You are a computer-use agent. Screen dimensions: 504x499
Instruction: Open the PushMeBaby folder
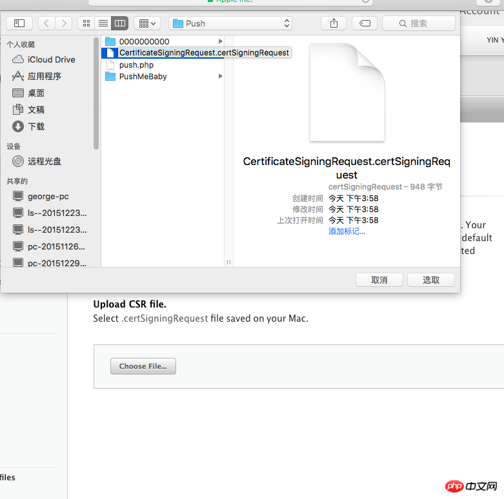coord(163,77)
